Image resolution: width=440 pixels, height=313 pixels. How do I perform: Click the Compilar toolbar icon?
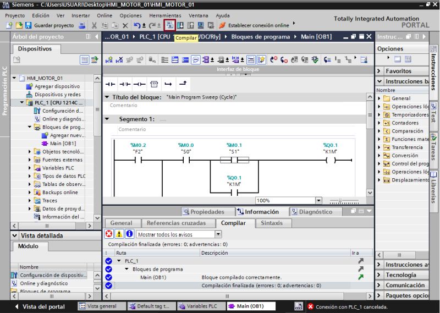coord(169,25)
